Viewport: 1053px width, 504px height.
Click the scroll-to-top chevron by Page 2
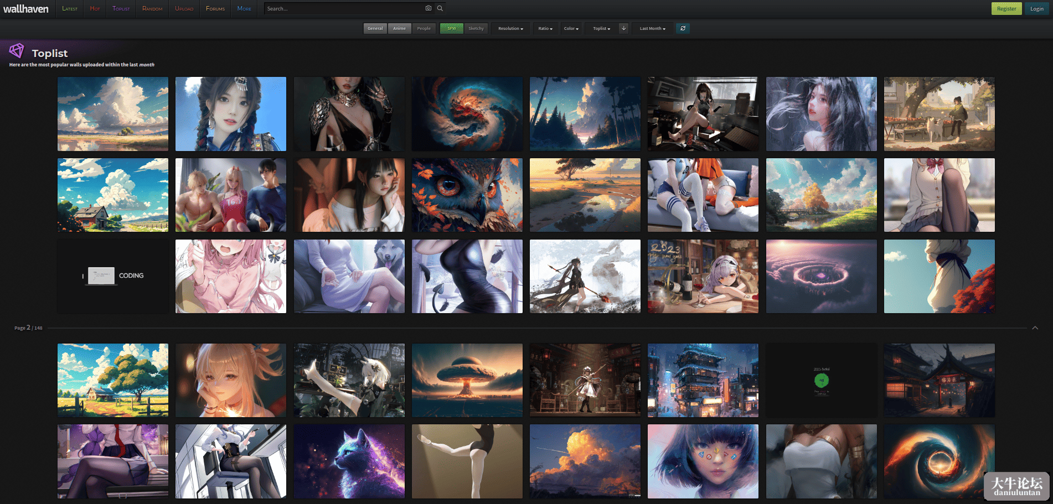[1035, 328]
